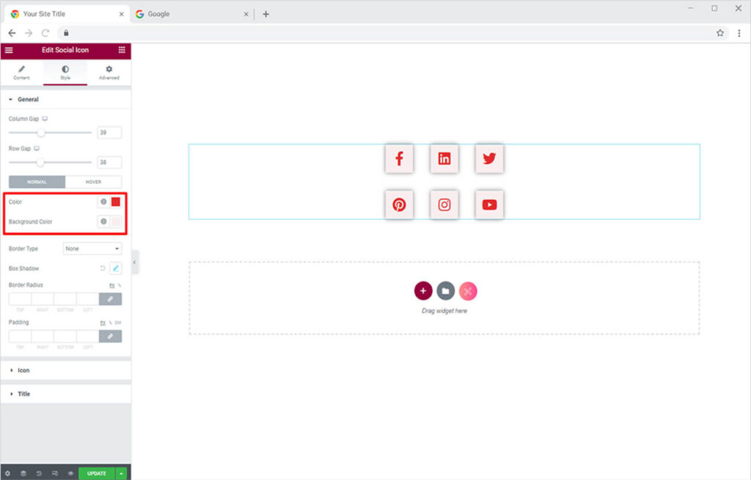Open the History icon in bottom bar
751x480 pixels.
pos(39,473)
